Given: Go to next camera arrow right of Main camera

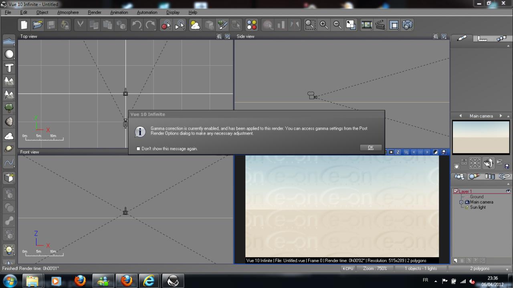Looking at the screenshot, I should [x=501, y=116].
